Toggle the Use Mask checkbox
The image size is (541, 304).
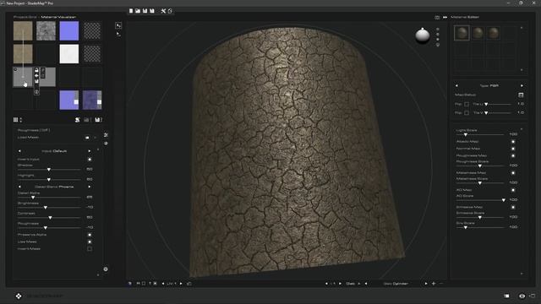tap(90, 242)
